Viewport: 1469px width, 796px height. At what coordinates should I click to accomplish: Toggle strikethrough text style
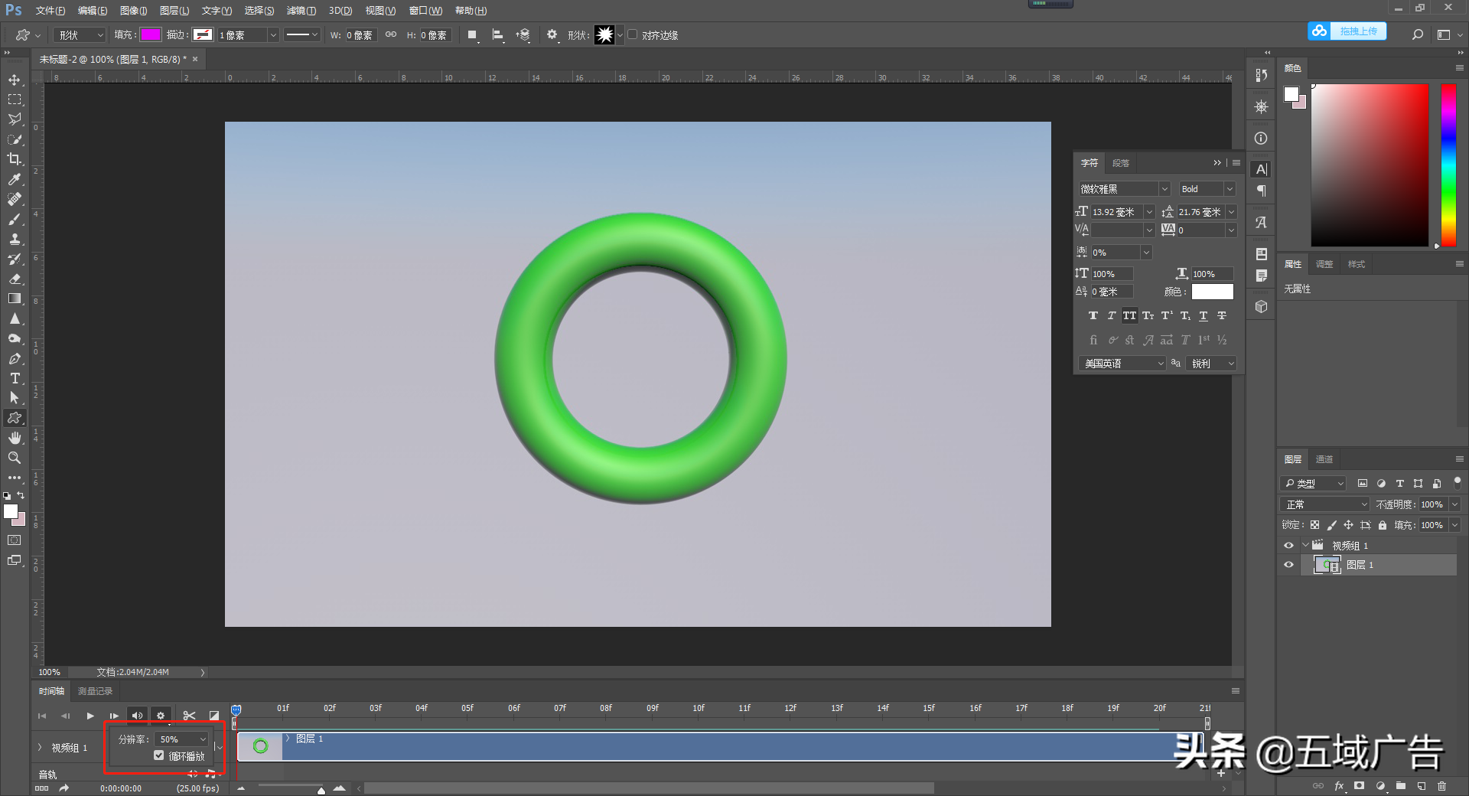(1222, 315)
